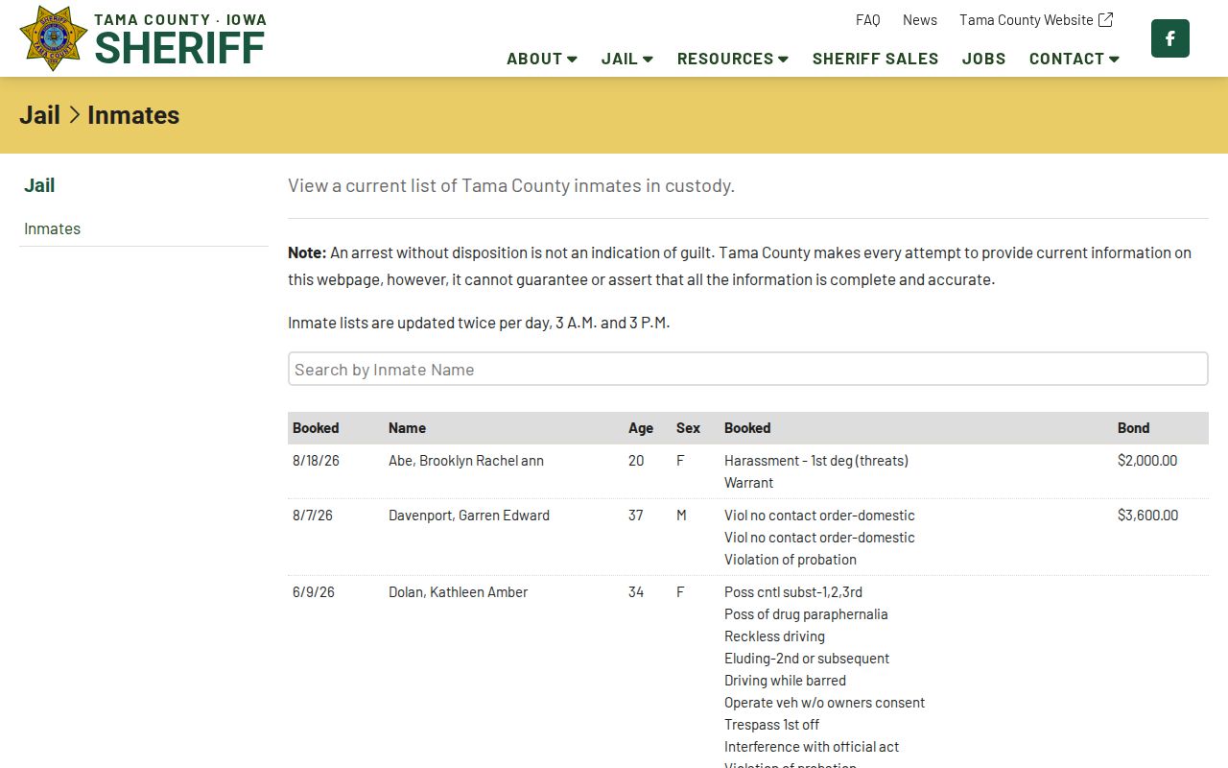
Task: Click the Sheriff site title text
Action: (179, 48)
